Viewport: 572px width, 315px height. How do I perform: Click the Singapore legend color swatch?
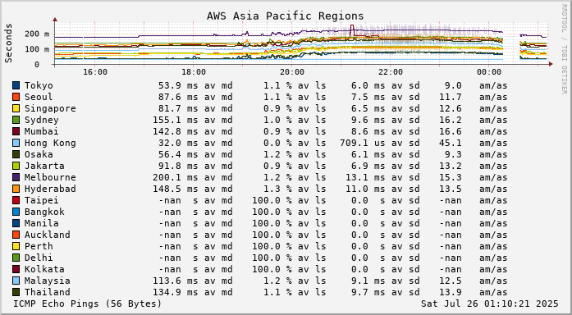(x=16, y=108)
